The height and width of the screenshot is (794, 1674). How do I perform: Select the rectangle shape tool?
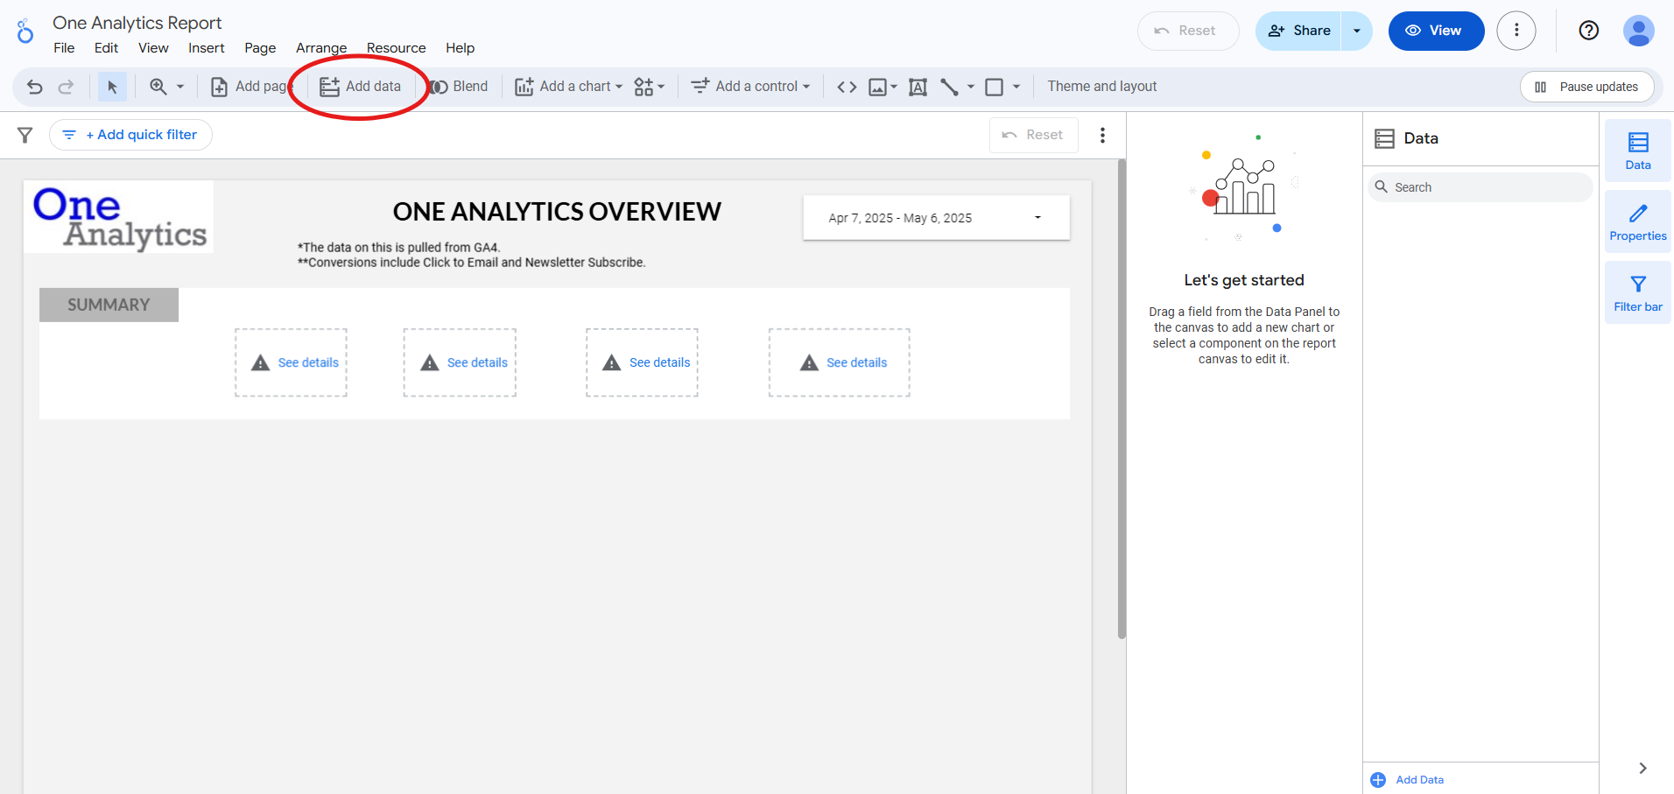coord(995,87)
